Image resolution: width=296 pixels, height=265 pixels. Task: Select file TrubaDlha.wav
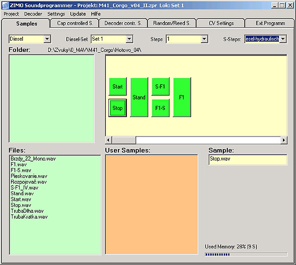[x=27, y=211]
